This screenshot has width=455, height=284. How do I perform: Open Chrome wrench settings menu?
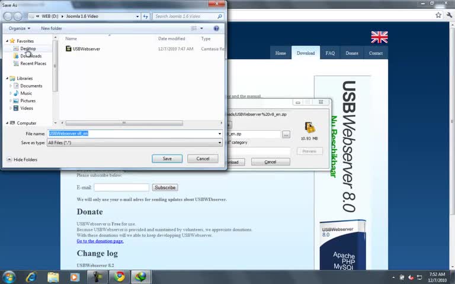tap(449, 15)
